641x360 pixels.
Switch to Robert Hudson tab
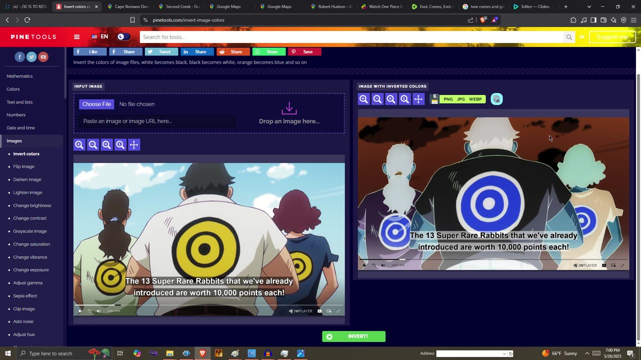(331, 6)
